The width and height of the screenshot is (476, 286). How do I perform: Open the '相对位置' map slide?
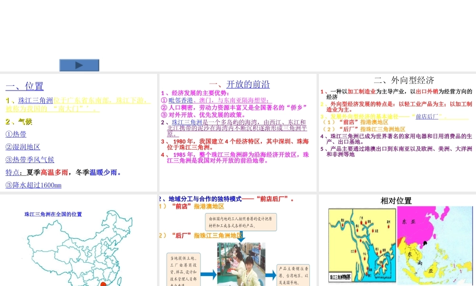397,240
